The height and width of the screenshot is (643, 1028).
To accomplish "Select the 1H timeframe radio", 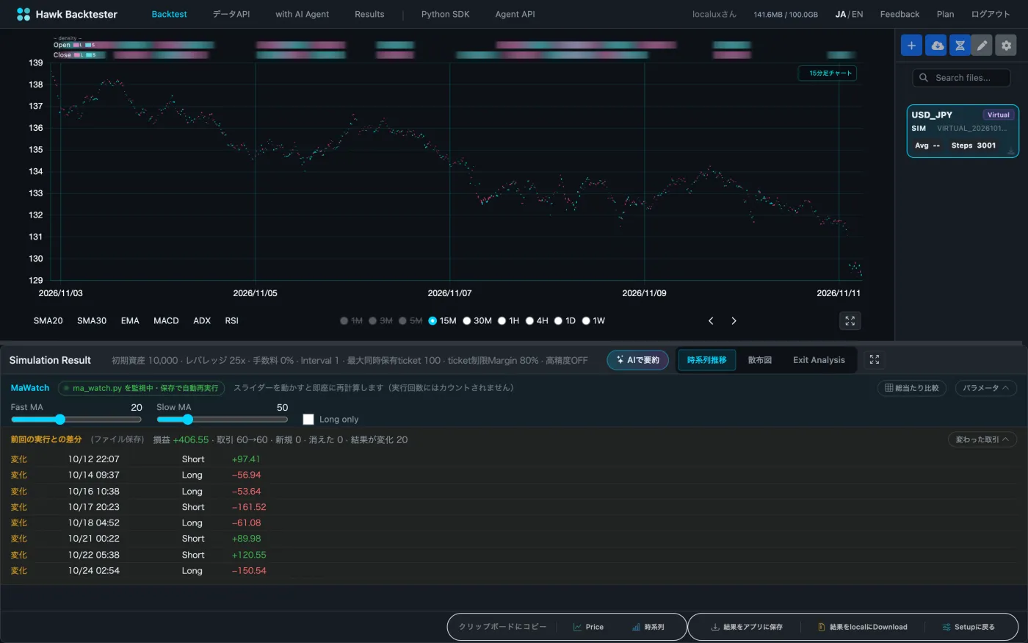I will point(502,320).
